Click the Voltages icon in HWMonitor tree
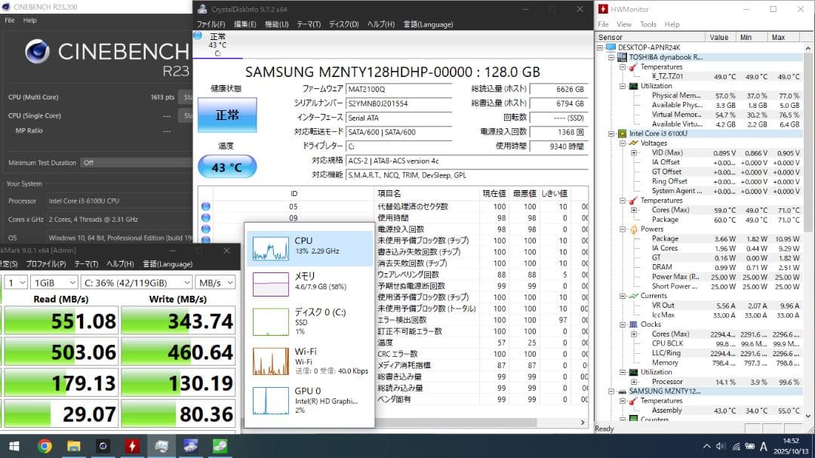This screenshot has height=458, width=815. pyautogui.click(x=633, y=143)
